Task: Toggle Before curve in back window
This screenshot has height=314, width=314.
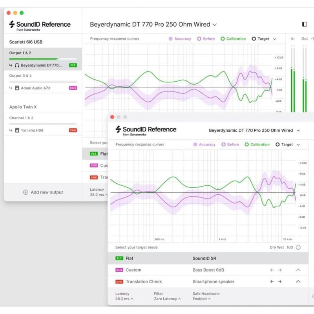Action: point(206,38)
